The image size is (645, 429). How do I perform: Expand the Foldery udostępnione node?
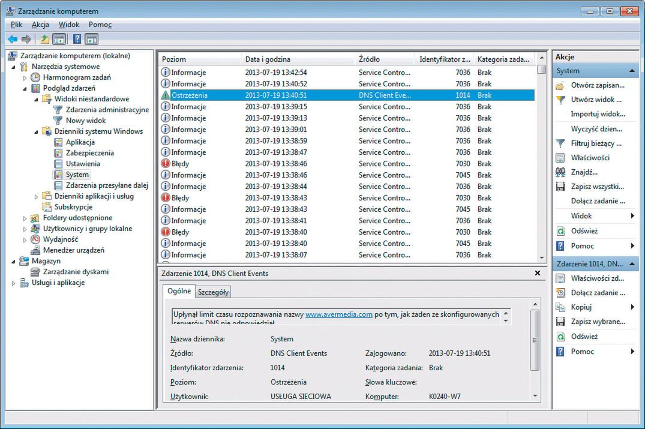25,218
